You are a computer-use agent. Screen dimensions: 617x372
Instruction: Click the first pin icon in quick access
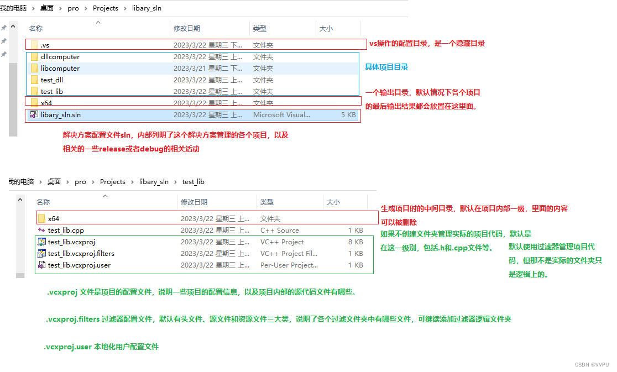pyautogui.click(x=4, y=28)
